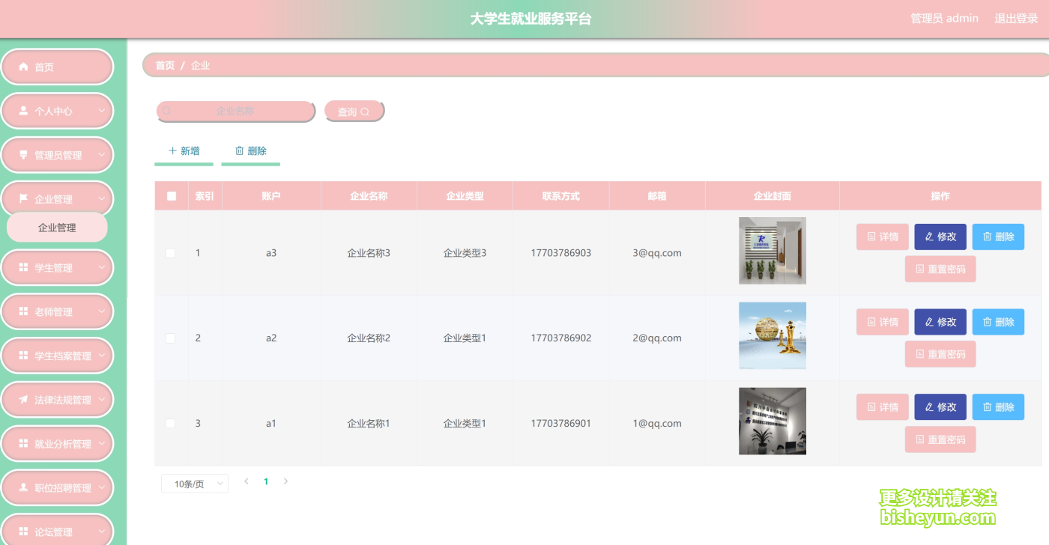Image resolution: width=1049 pixels, height=545 pixels.
Task: Select the home icon beside 首页
Action: point(22,67)
